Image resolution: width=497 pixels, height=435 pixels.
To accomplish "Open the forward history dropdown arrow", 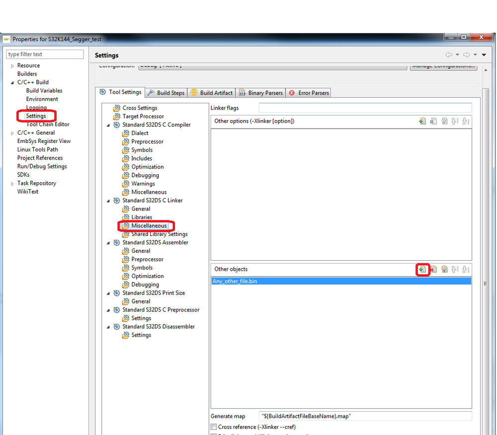I will coord(475,55).
